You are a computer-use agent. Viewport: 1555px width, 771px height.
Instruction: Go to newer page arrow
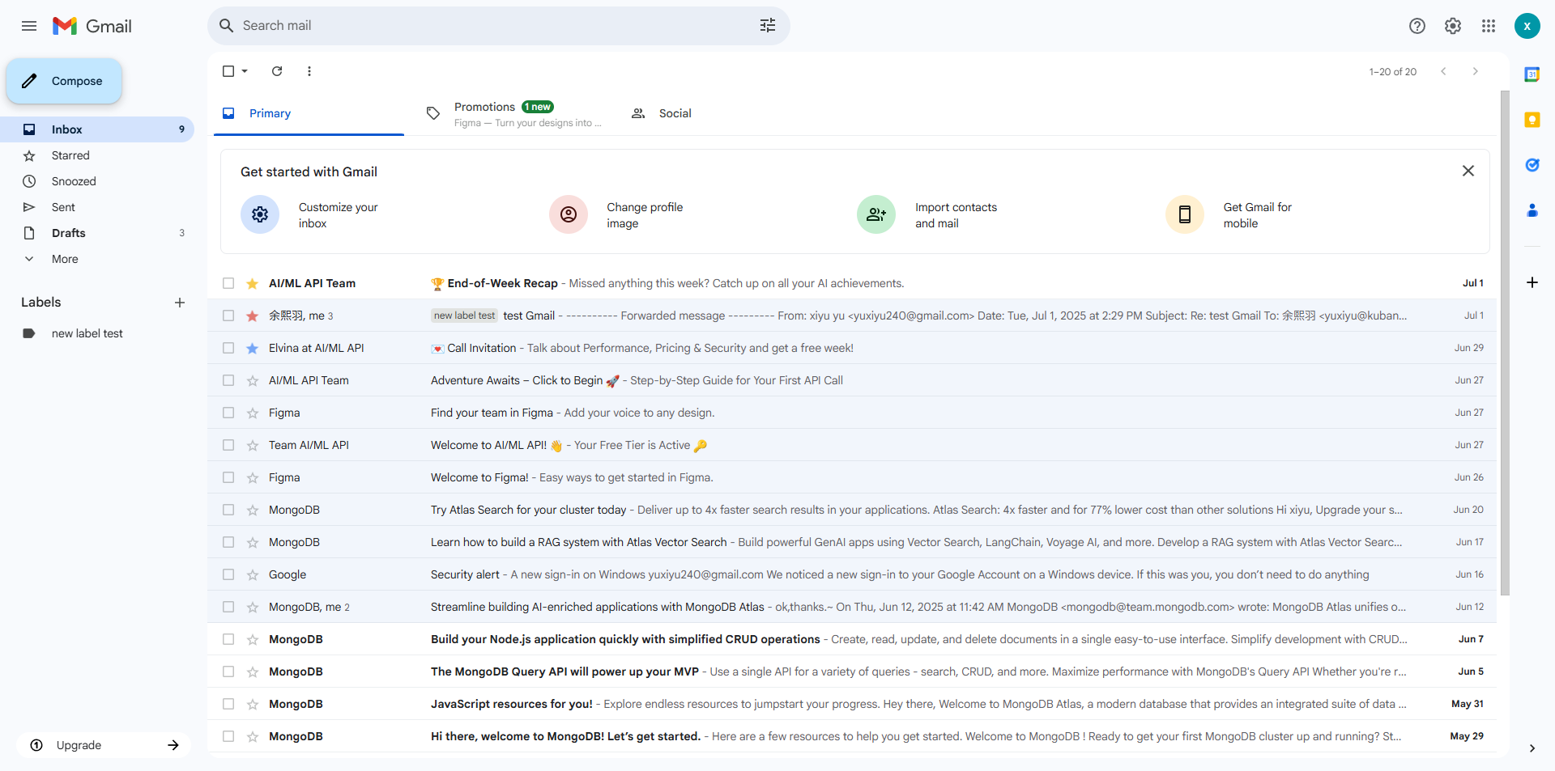point(1443,71)
